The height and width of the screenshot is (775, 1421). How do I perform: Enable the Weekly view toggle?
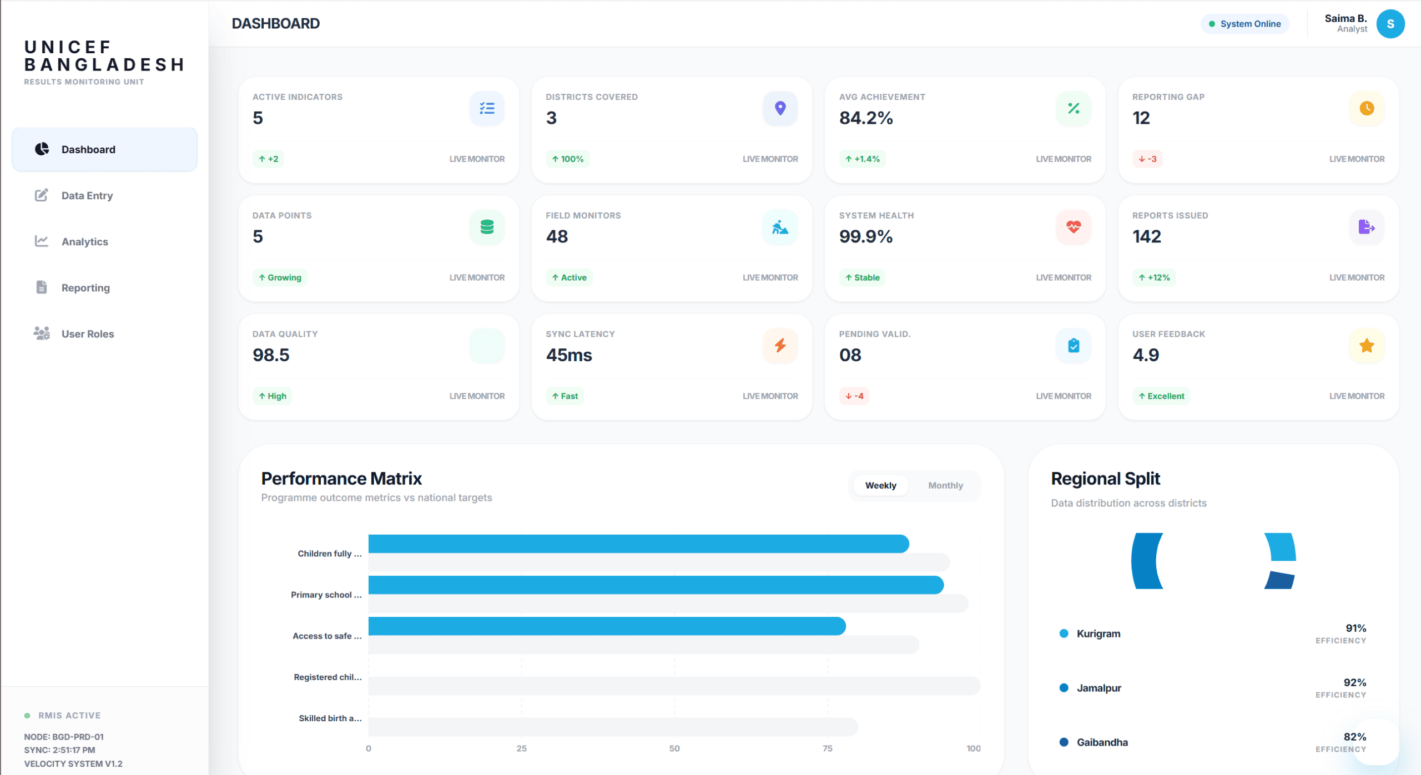pos(880,485)
